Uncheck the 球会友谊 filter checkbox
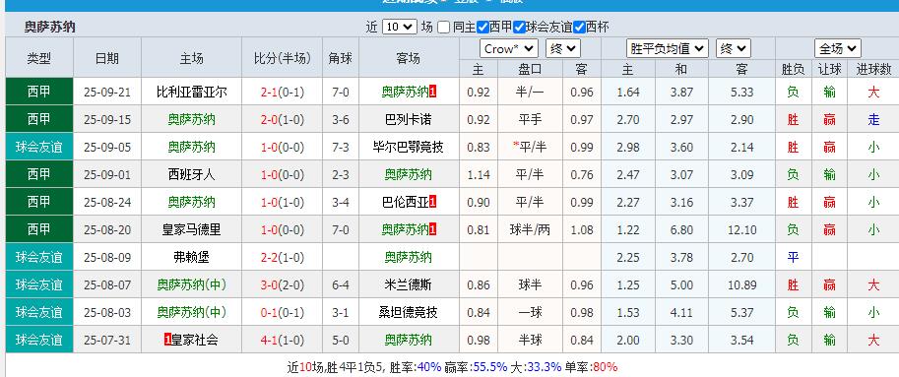The width and height of the screenshot is (899, 377). [x=520, y=27]
